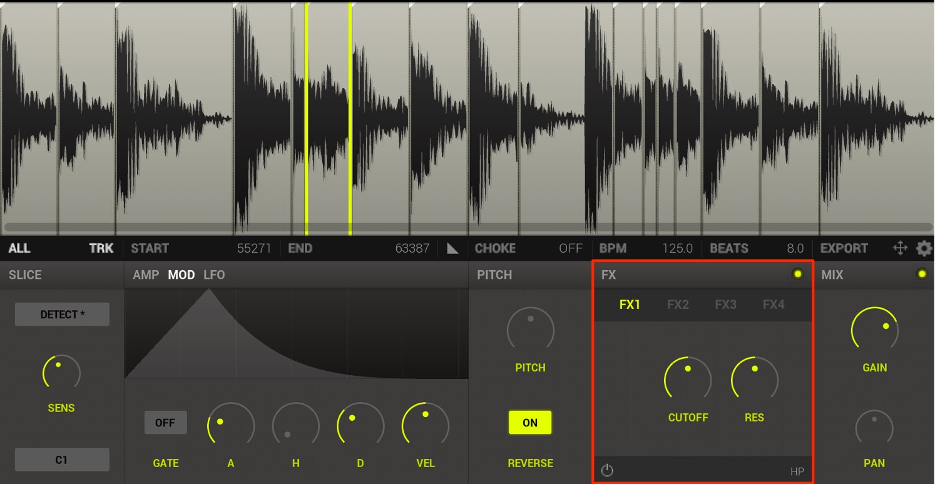Click the fade ramp triangle icon after END
This screenshot has width=935, height=484.
[x=452, y=248]
